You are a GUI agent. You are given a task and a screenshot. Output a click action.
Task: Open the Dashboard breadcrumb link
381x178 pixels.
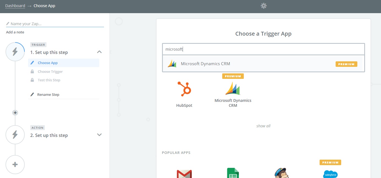[x=15, y=6]
